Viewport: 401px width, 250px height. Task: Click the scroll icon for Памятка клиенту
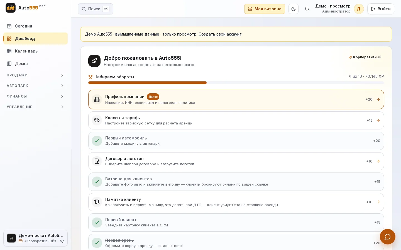(x=97, y=202)
